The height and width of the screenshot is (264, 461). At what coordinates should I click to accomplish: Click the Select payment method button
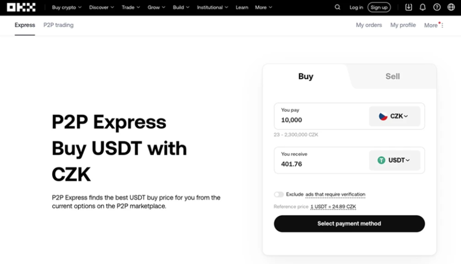[349, 224]
